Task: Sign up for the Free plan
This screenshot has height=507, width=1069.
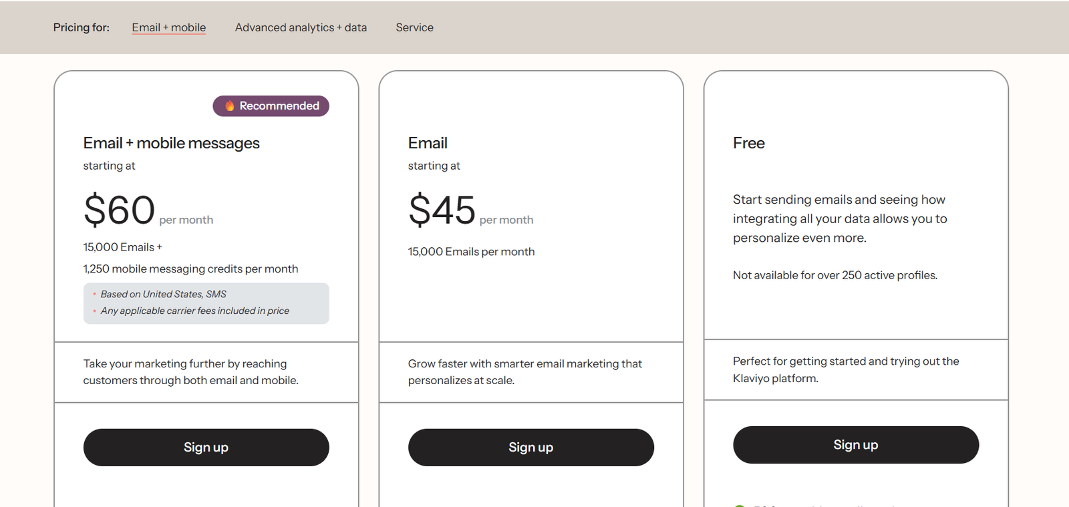Action: [856, 444]
